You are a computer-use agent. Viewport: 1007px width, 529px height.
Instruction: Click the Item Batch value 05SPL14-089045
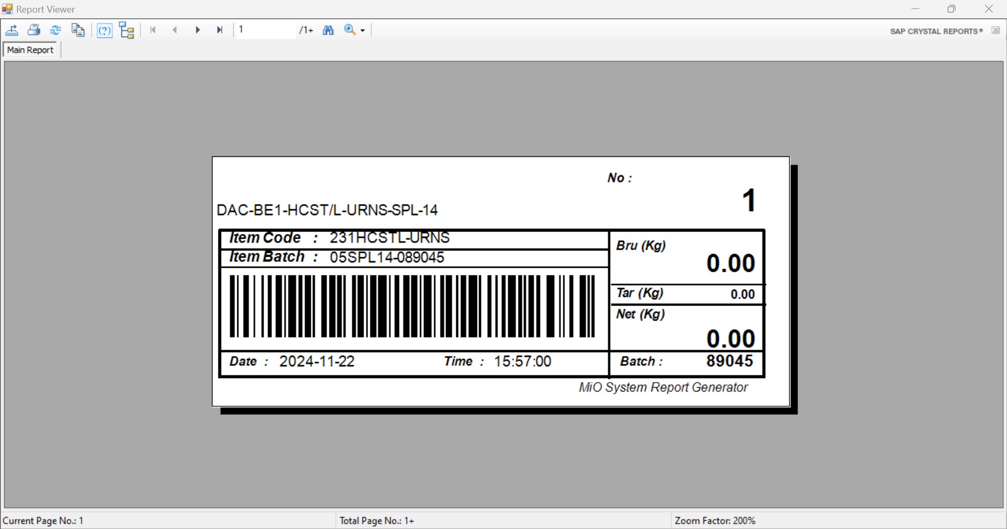pos(387,257)
